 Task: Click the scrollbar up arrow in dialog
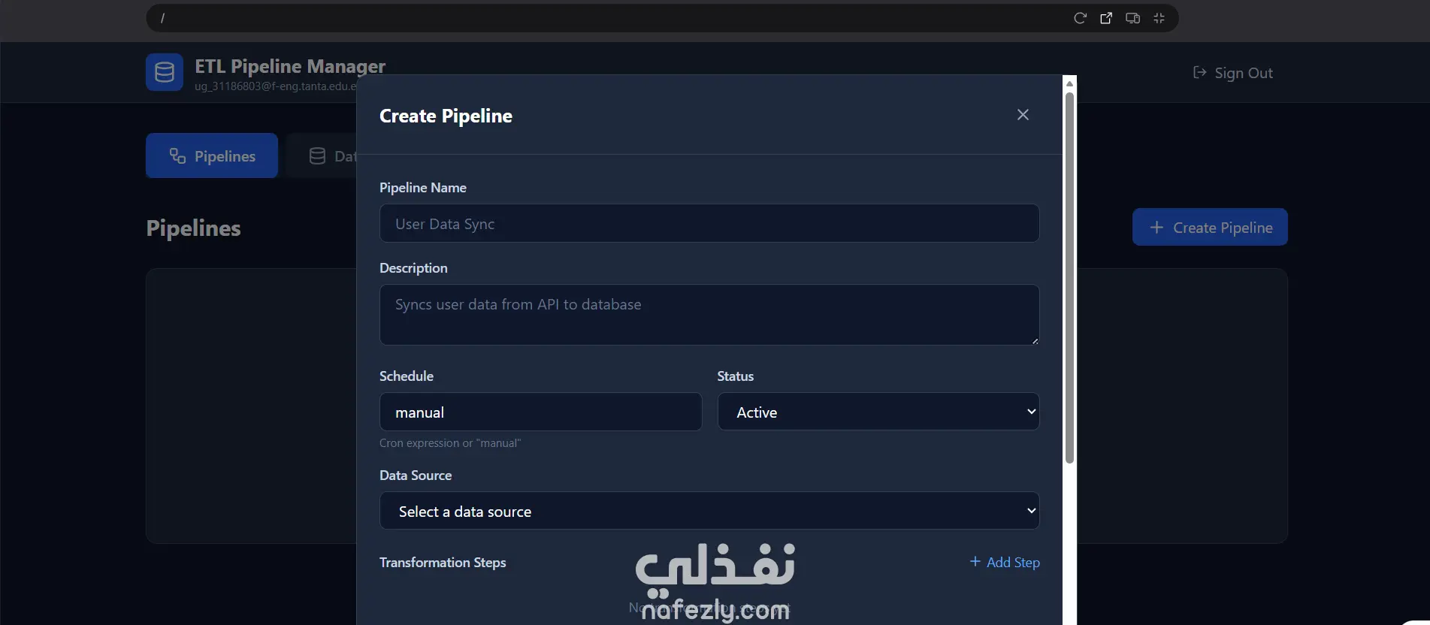1069,83
